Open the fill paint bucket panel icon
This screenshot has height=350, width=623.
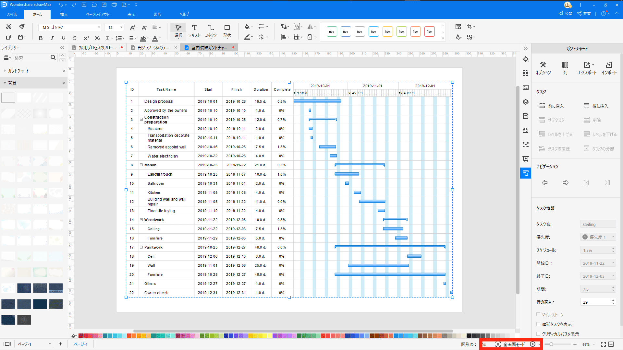pyautogui.click(x=526, y=59)
